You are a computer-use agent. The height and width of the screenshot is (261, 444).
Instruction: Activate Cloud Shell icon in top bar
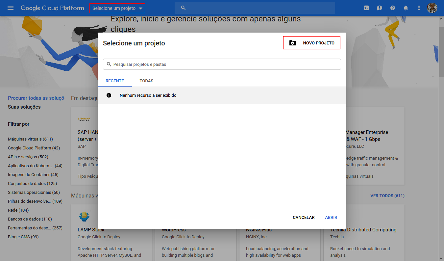366,8
